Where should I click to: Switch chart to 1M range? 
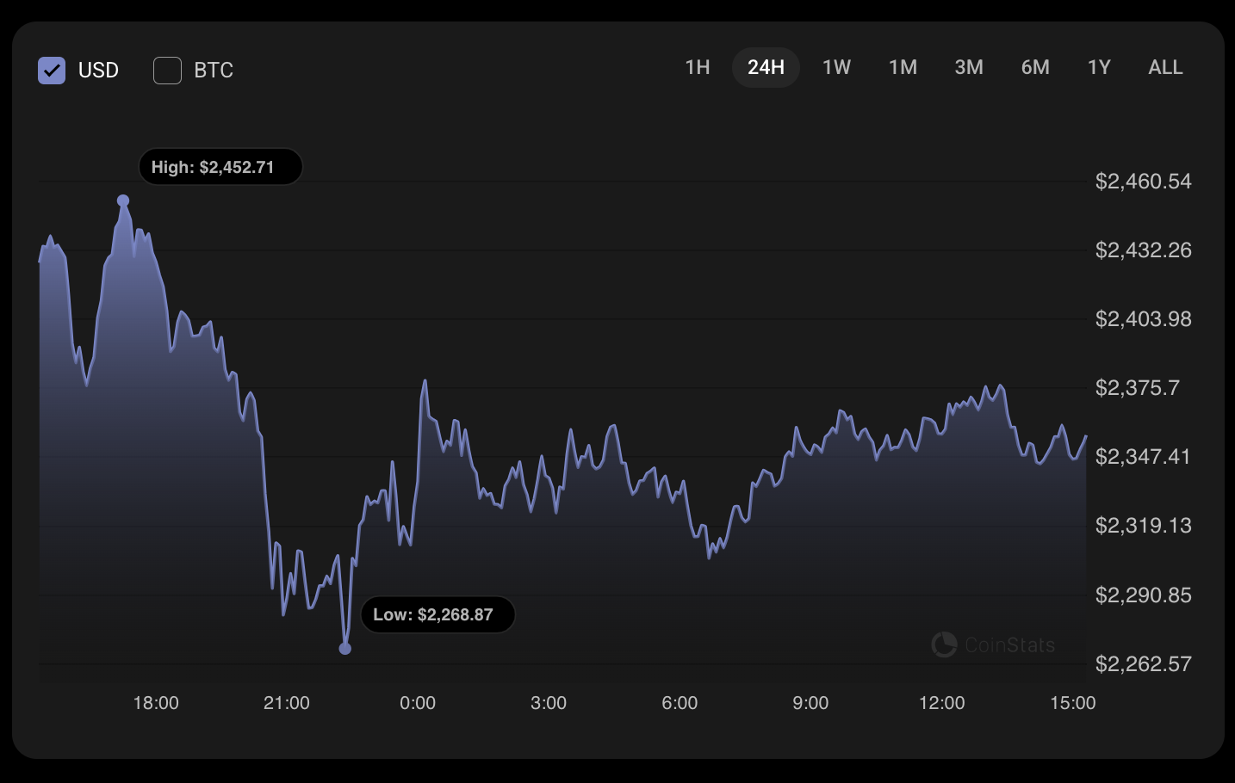903,67
